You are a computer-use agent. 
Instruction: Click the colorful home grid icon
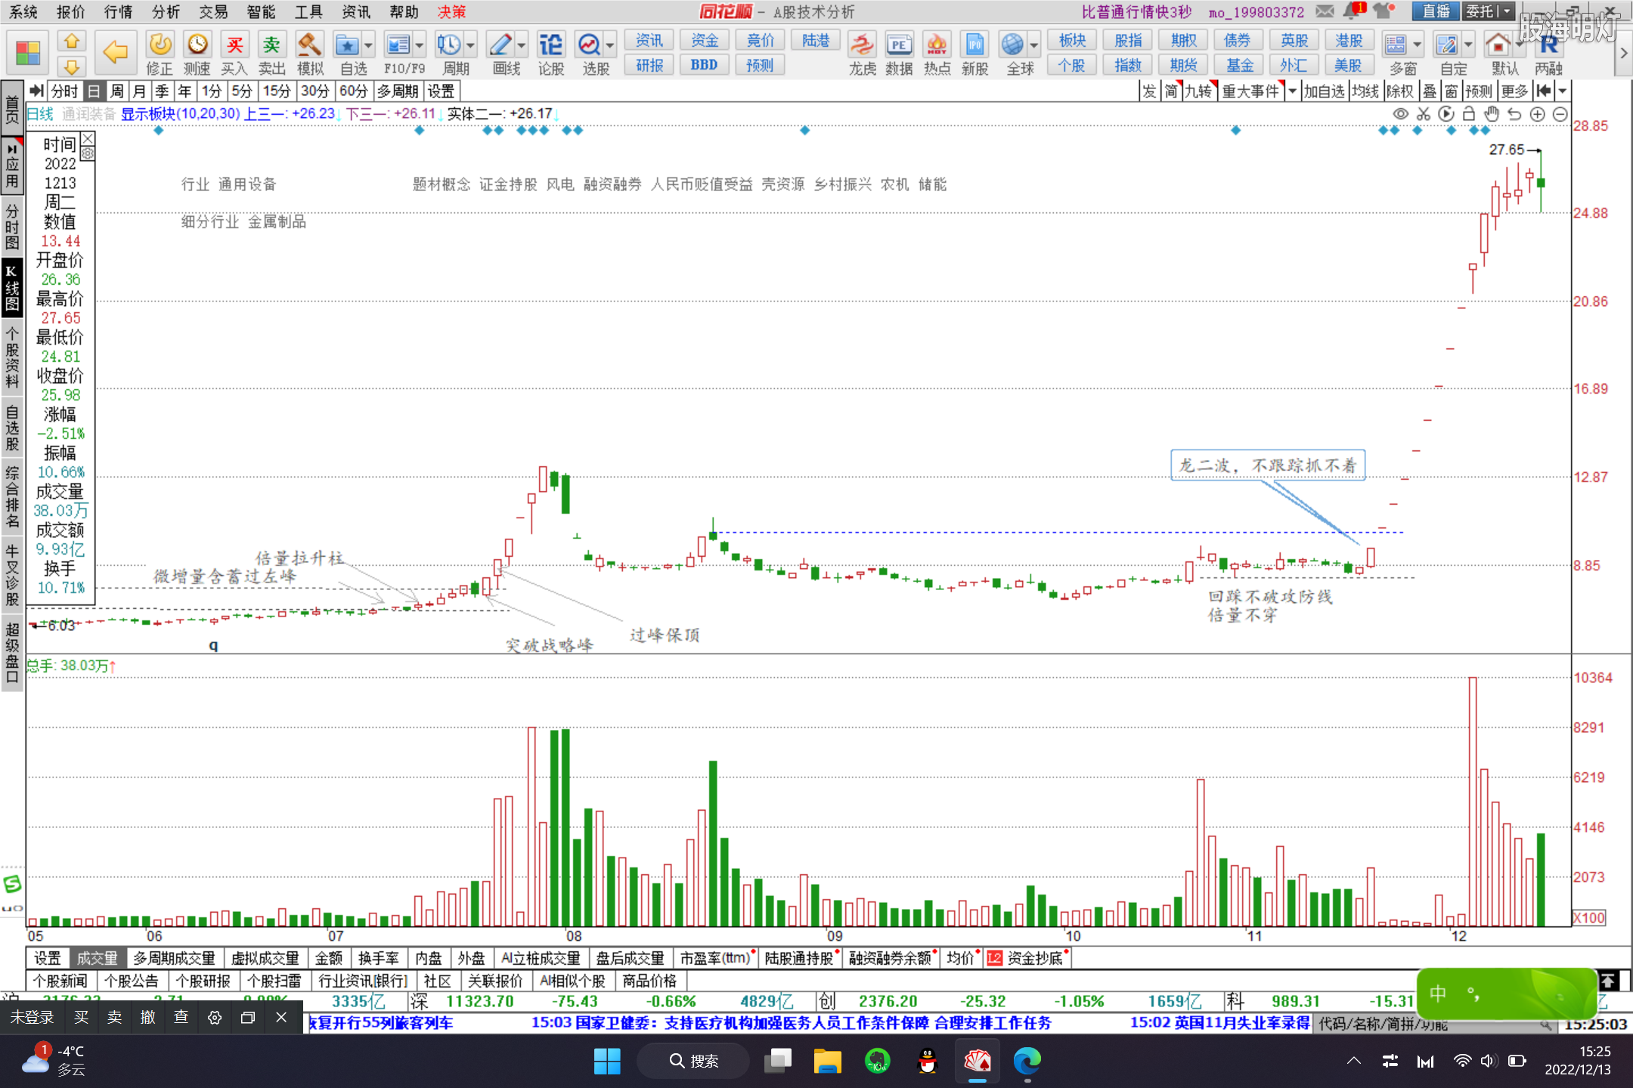28,53
